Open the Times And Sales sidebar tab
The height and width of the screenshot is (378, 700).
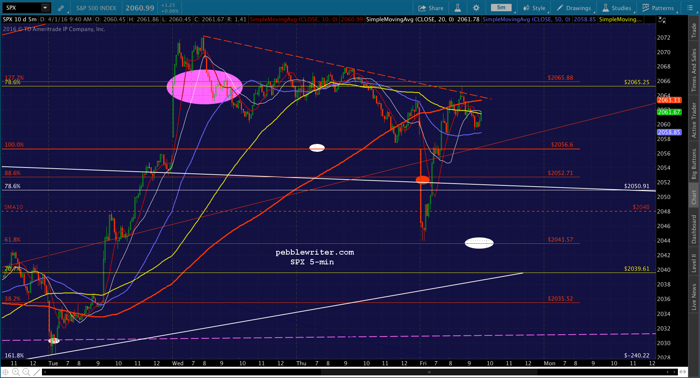[x=694, y=70]
